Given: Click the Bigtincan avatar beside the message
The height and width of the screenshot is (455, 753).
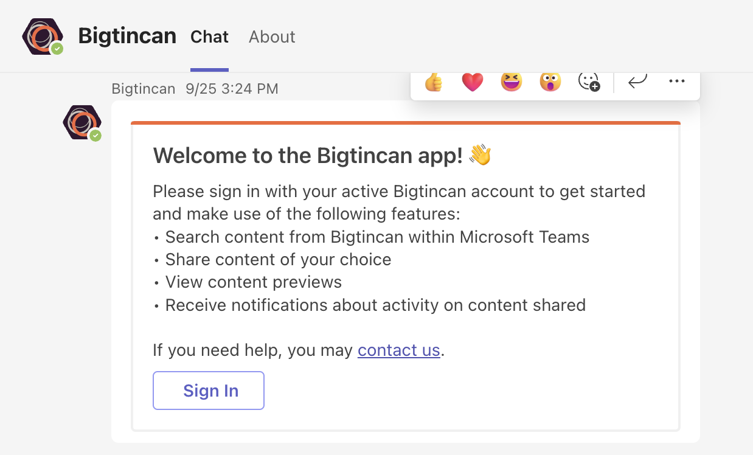Looking at the screenshot, I should pyautogui.click(x=82, y=123).
